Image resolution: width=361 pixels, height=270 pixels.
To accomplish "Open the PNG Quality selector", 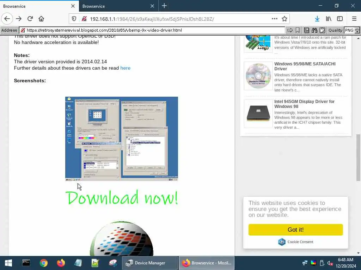I will coord(349,30).
